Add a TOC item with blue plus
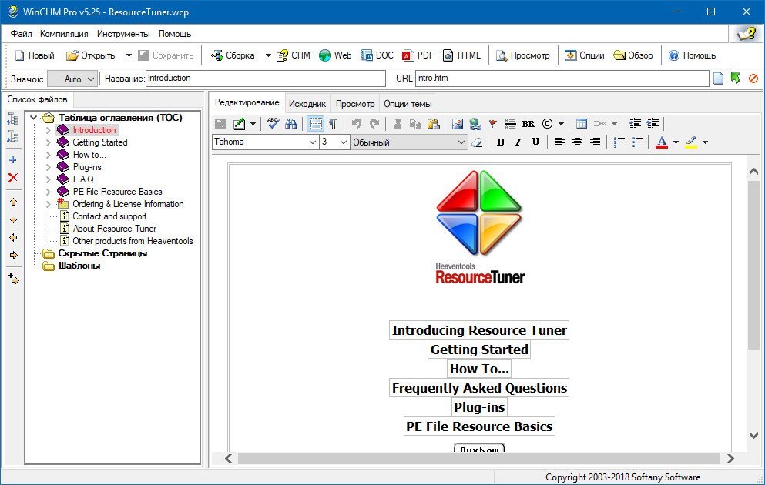Screen dimensions: 765x485 (x=13, y=160)
